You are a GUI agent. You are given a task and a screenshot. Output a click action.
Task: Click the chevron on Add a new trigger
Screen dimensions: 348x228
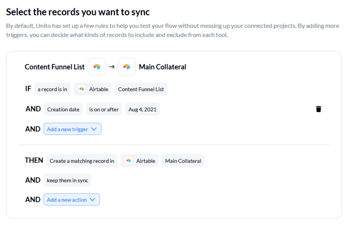point(94,129)
